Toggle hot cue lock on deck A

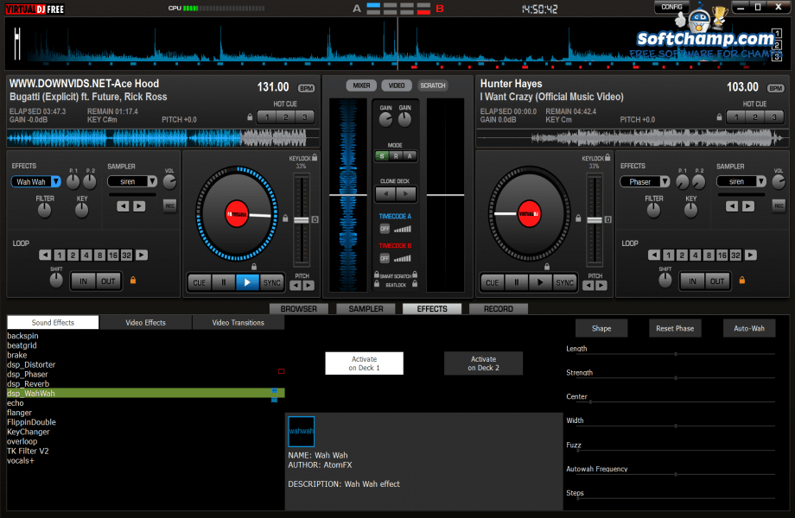click(250, 117)
